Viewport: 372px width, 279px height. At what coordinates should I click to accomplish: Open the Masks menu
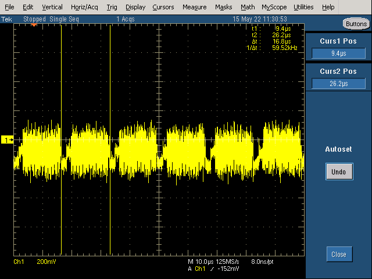pyautogui.click(x=223, y=7)
